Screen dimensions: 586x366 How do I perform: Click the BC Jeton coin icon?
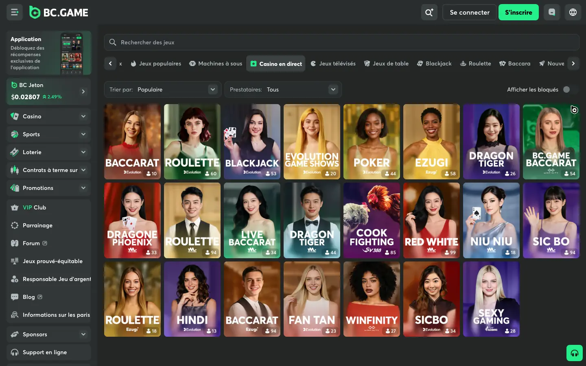tap(14, 85)
